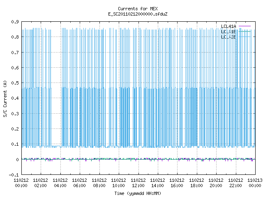Click the 110212 14:00 time tick label

click(158, 183)
